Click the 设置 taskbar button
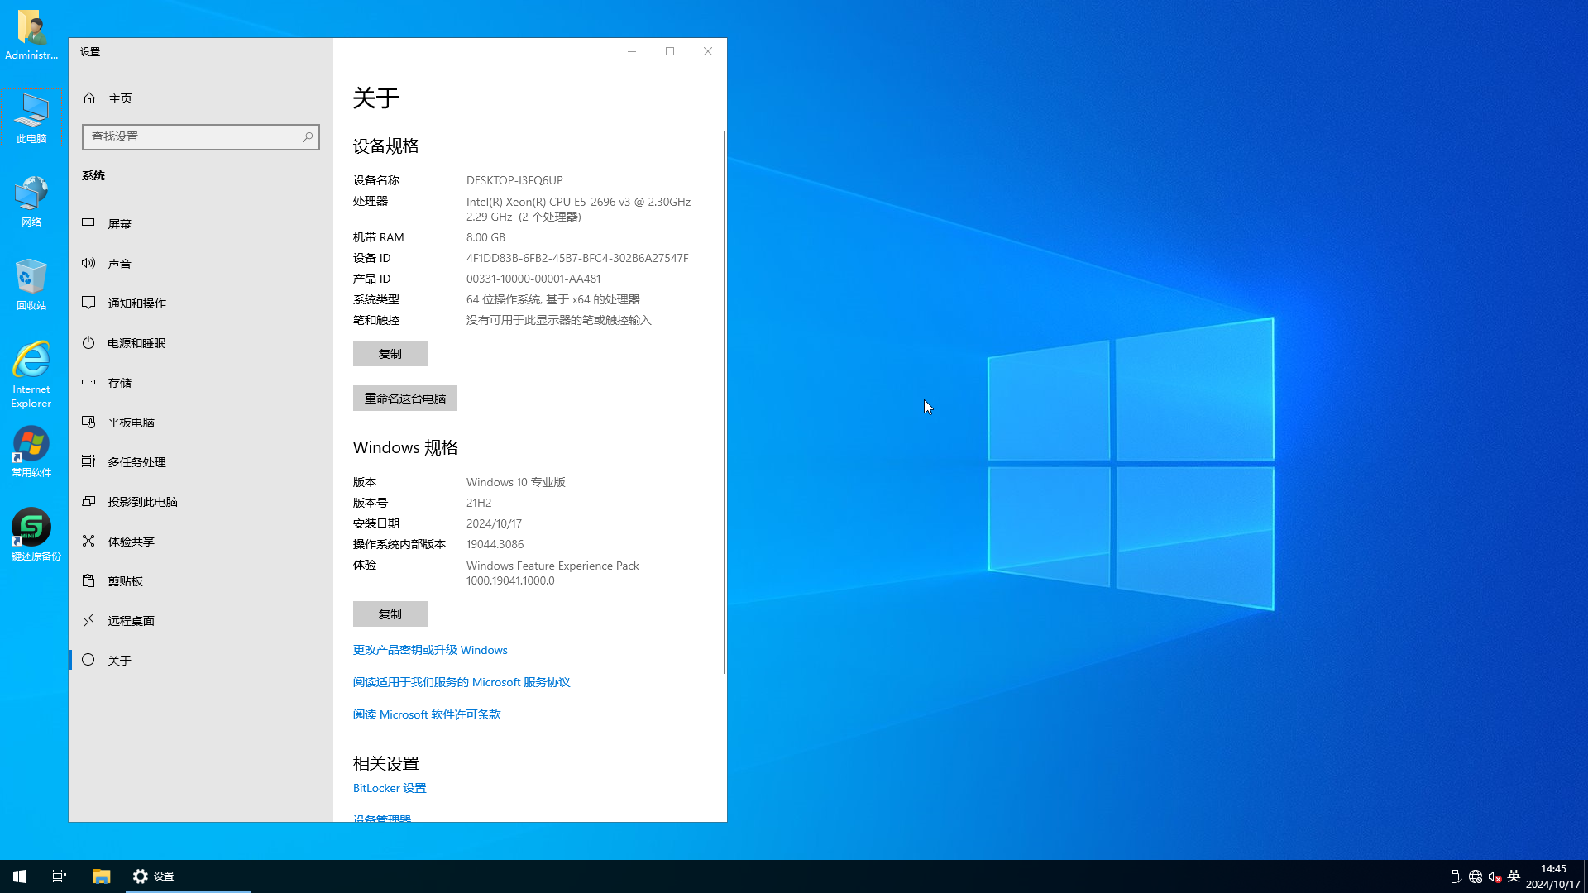The height and width of the screenshot is (893, 1588). click(x=189, y=876)
